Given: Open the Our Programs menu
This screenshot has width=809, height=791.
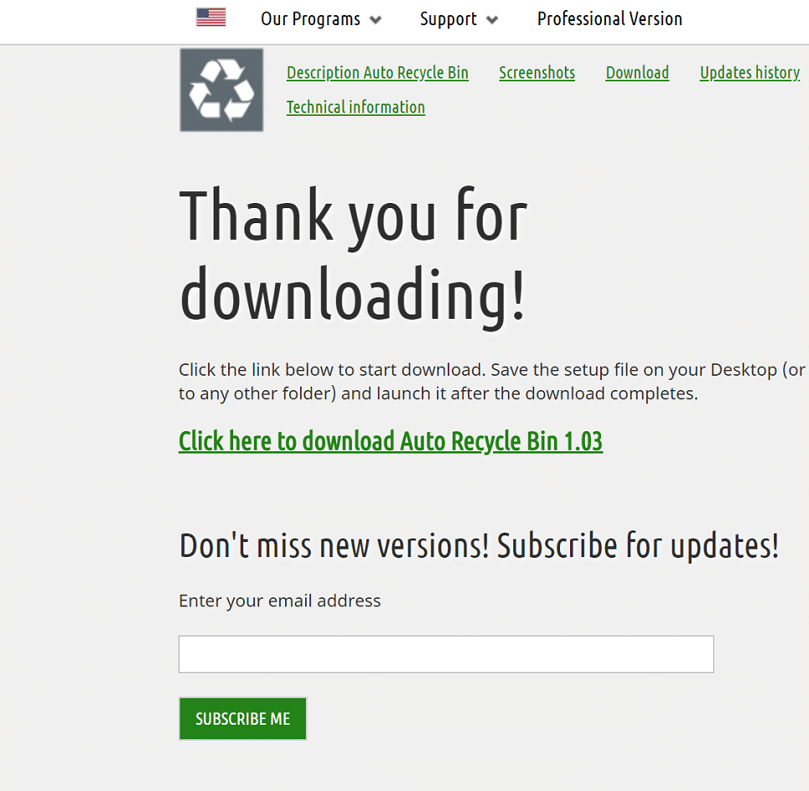Looking at the screenshot, I should coord(310,19).
